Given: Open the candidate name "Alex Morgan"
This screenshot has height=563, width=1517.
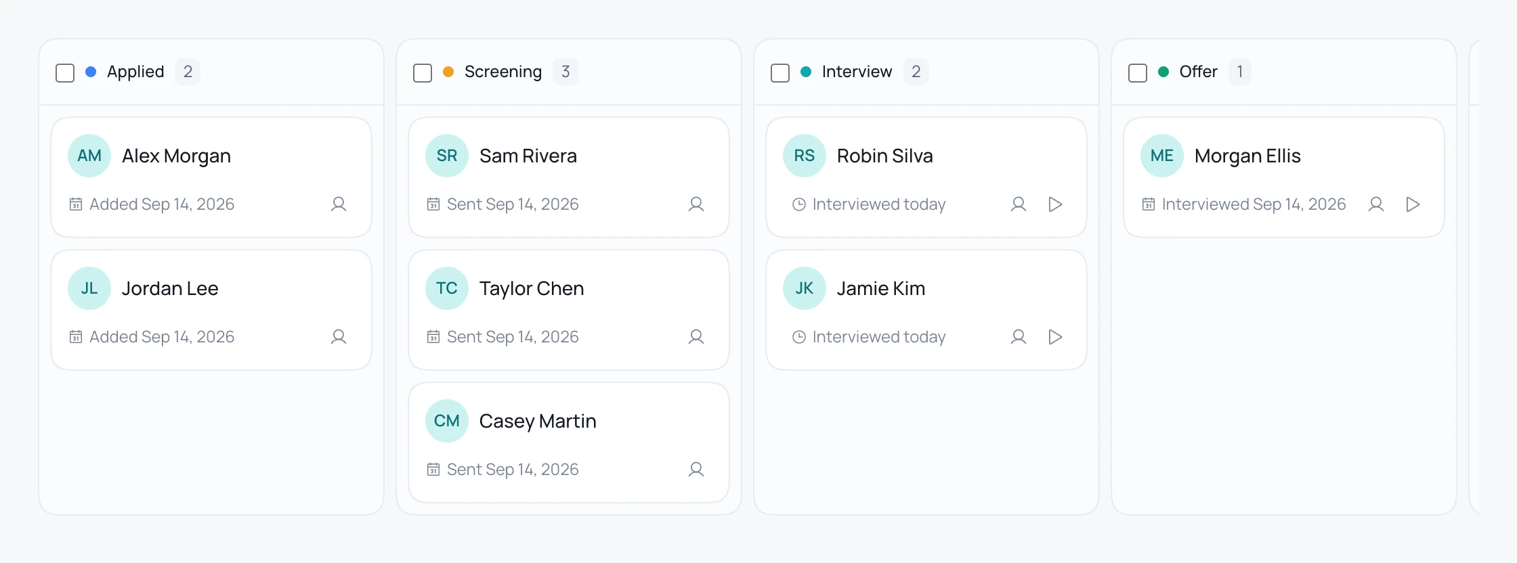Looking at the screenshot, I should [x=176, y=156].
